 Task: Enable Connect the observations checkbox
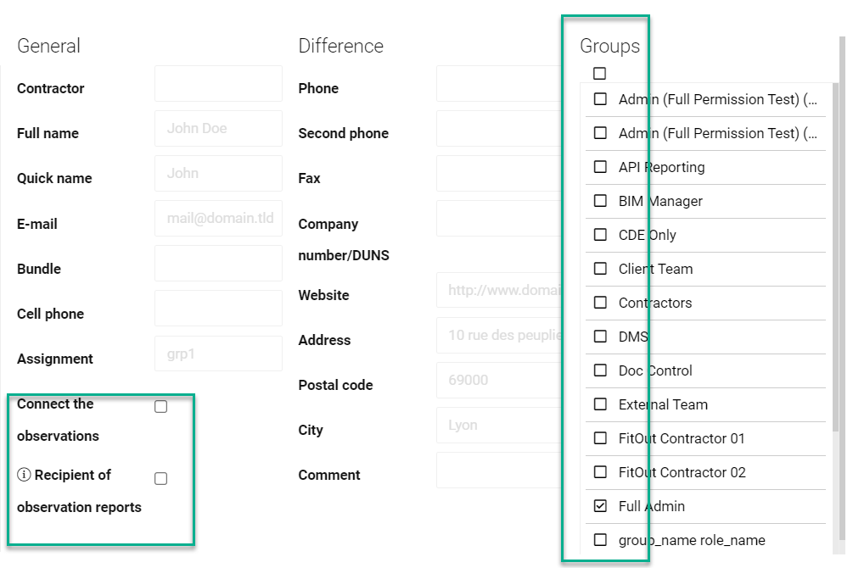[160, 407]
